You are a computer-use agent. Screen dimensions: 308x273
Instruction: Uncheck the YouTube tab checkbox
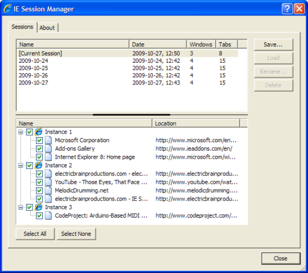(x=39, y=182)
